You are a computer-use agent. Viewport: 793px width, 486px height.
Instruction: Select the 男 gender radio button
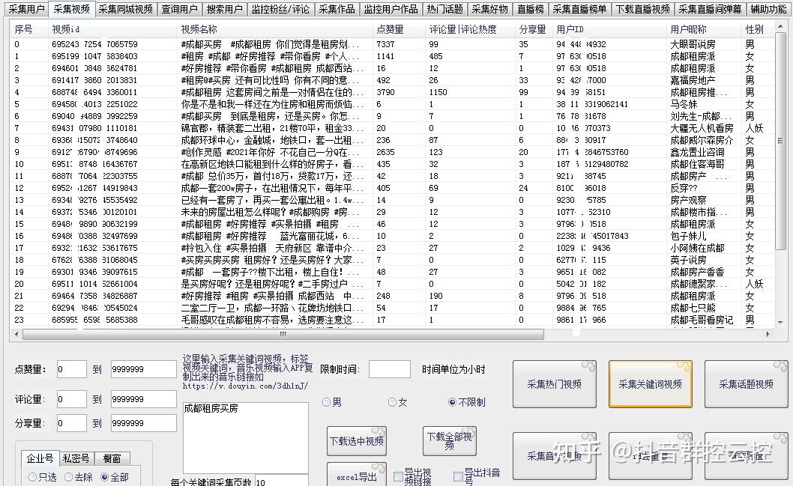pos(332,402)
